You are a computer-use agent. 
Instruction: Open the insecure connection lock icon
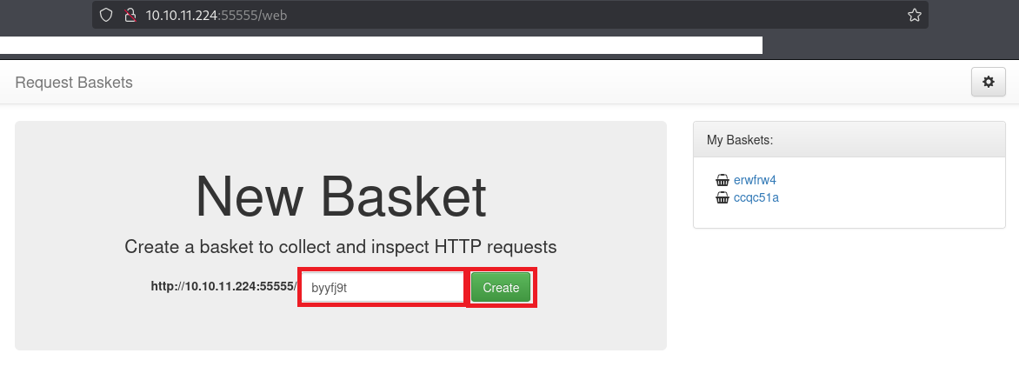tap(130, 15)
